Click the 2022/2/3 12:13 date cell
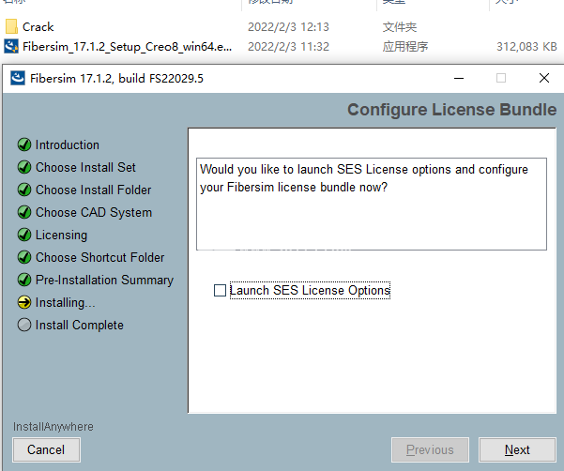This screenshot has width=564, height=471. click(x=288, y=27)
